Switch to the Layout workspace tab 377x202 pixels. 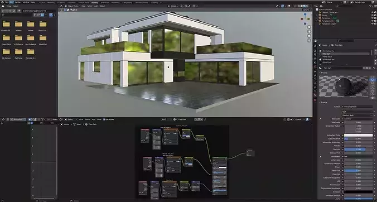click(x=42, y=2)
